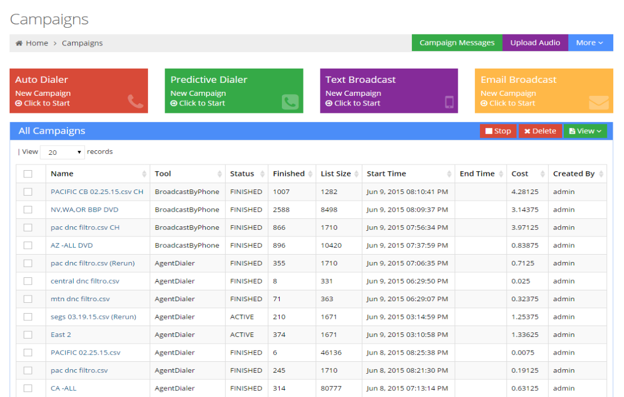Select the checkbox beside AZ -ALL DVD

(29, 245)
